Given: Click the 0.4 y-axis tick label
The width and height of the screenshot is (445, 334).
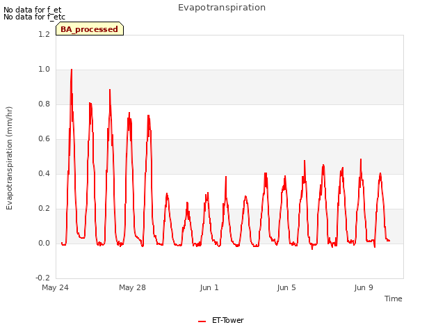Looking at the screenshot, I should (x=44, y=173).
